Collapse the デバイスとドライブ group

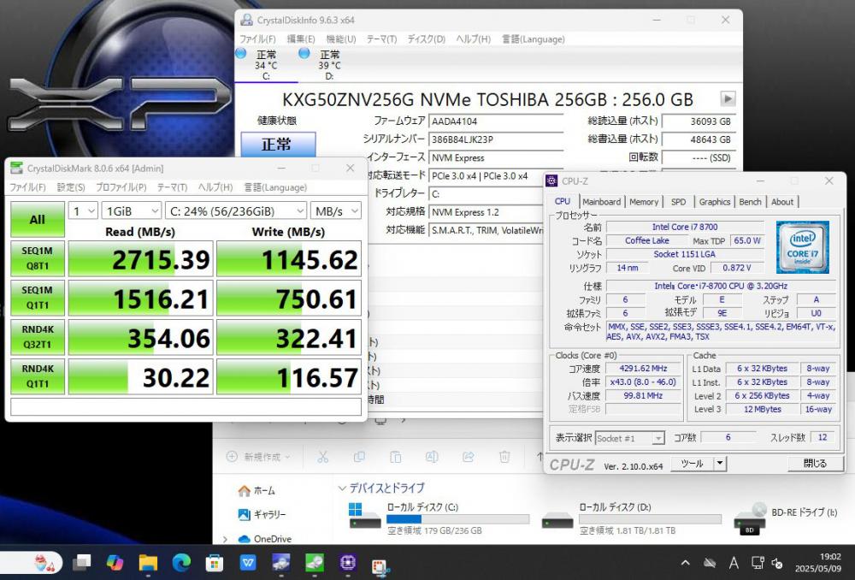pyautogui.click(x=343, y=488)
